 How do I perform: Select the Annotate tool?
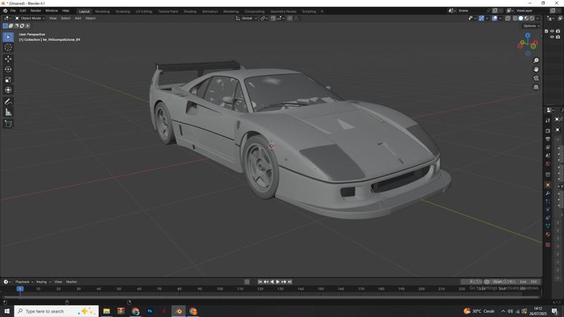[8, 101]
